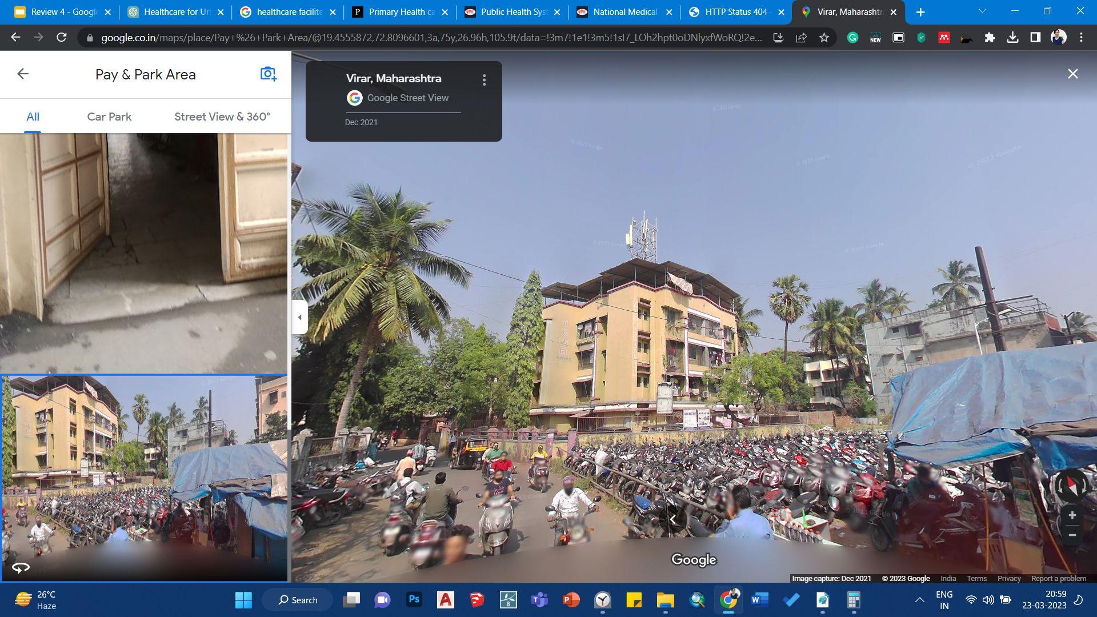This screenshot has width=1097, height=617.
Task: Go back using Pay & Park arrow
Action: point(23,74)
